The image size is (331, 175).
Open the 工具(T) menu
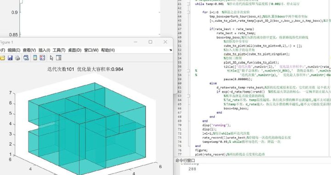point(59,50)
